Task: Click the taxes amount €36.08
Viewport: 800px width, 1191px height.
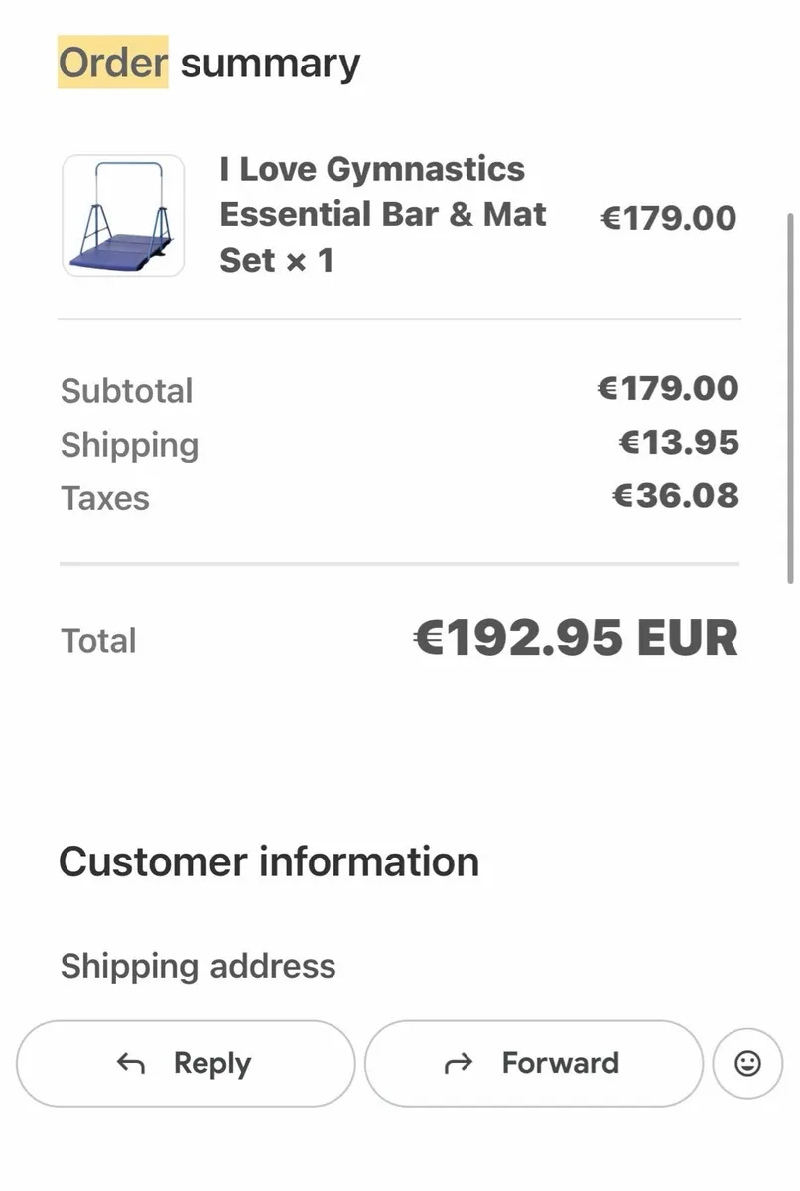Action: point(676,495)
